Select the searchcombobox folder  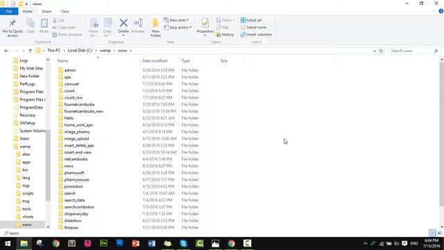pyautogui.click(x=79, y=207)
